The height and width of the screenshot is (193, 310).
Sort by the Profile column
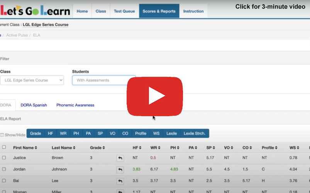pyautogui.click(x=275, y=147)
